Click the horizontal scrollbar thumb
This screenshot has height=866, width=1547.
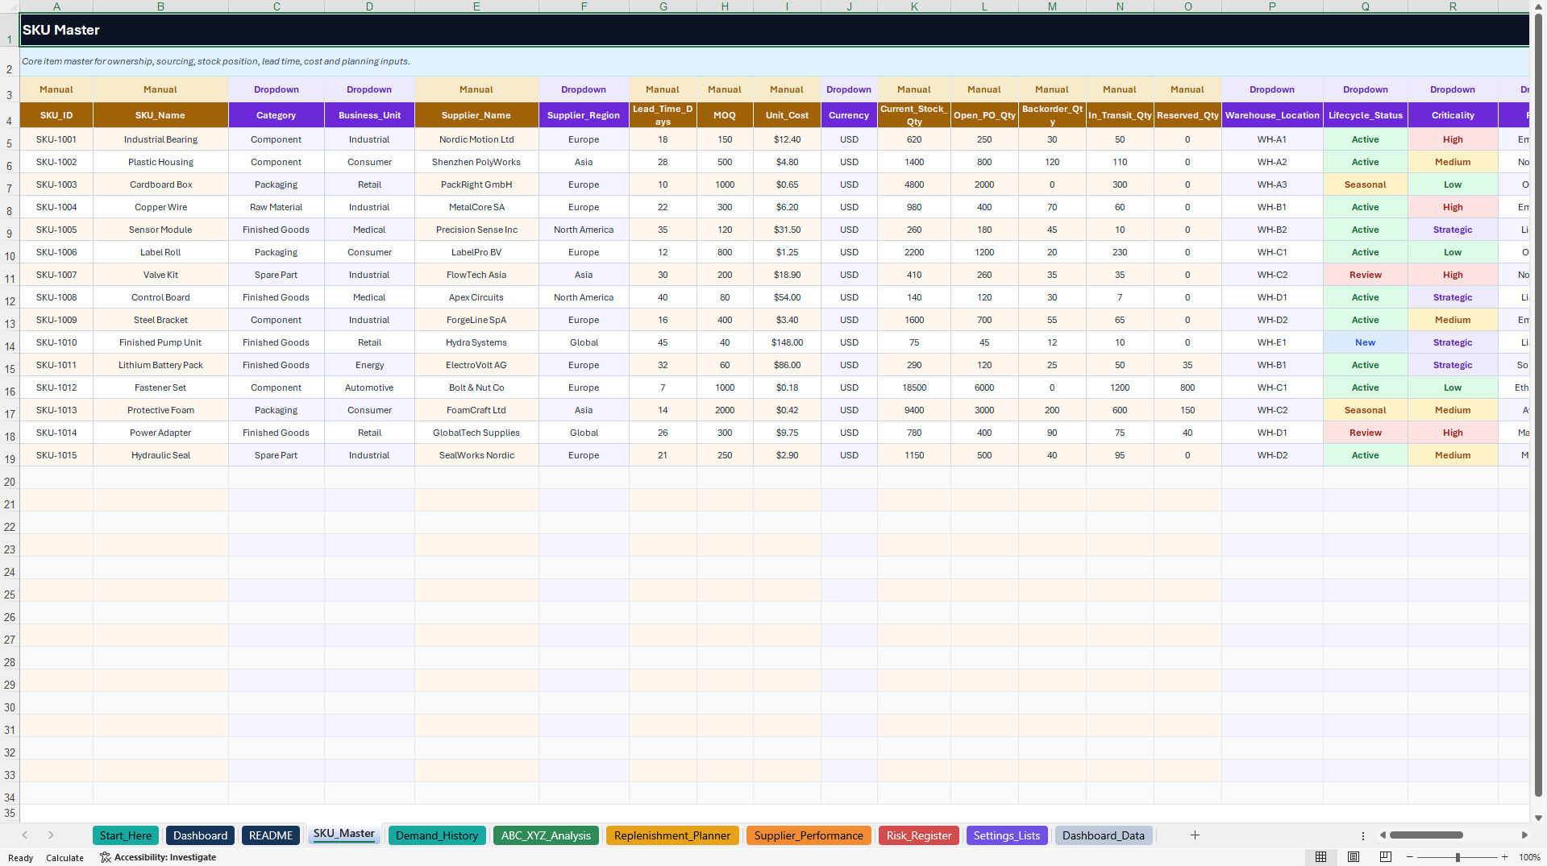click(1426, 835)
